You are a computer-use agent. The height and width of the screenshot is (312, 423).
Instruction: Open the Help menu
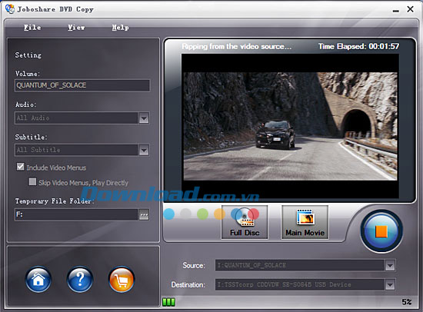[x=120, y=28]
